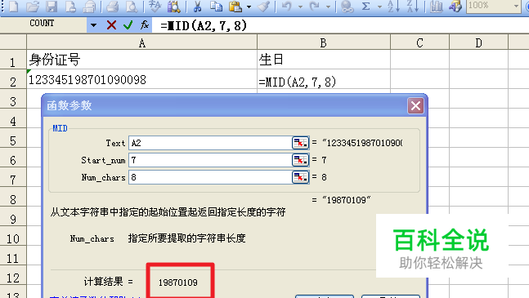This screenshot has height=298, width=529.
Task: Toggle the Drawing toolbar icon
Action: click(x=455, y=6)
